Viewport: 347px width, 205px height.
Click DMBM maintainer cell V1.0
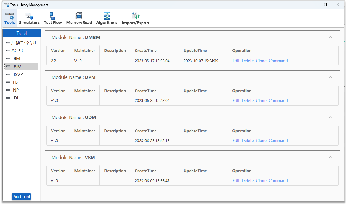coord(85,61)
